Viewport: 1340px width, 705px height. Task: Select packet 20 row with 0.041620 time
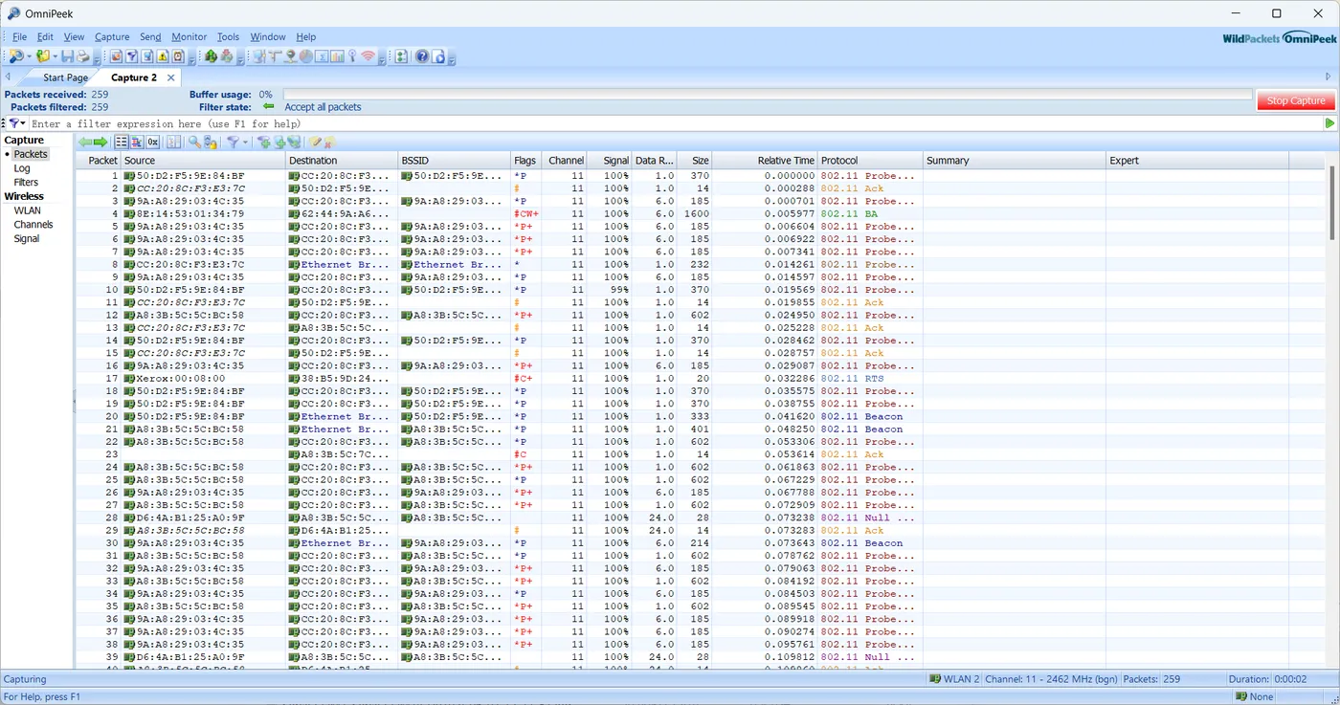click(x=701, y=416)
